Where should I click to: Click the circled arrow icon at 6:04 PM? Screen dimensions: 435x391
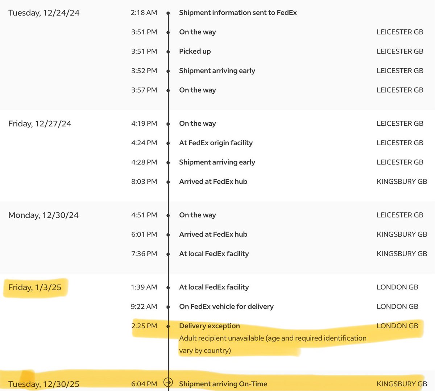coord(168,382)
